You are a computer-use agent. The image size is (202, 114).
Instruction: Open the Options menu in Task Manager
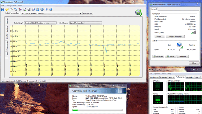(157, 73)
